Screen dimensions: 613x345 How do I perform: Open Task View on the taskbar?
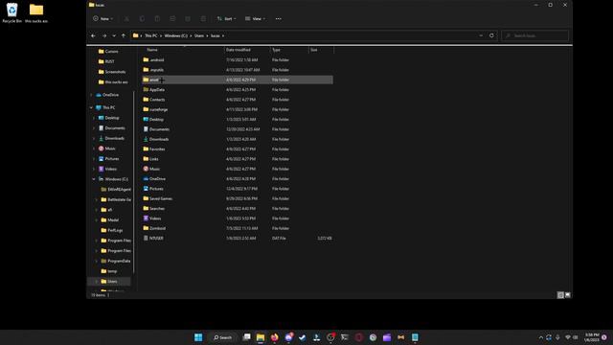(x=246, y=337)
